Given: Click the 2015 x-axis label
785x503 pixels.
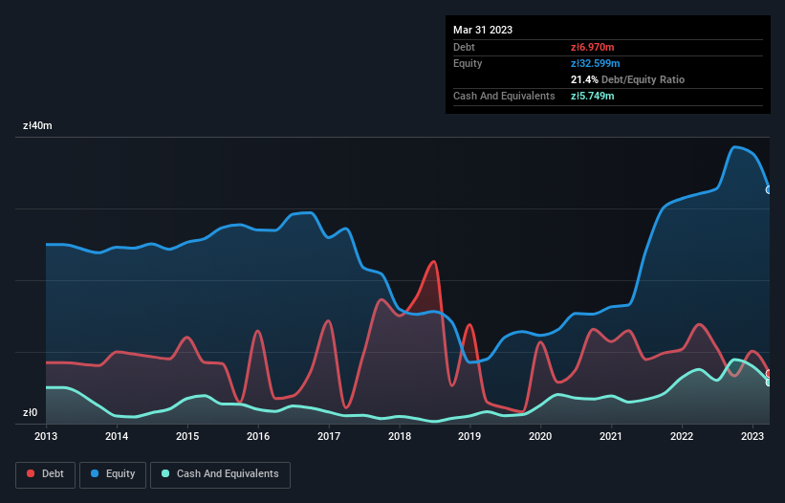Looking at the screenshot, I should pos(187,436).
